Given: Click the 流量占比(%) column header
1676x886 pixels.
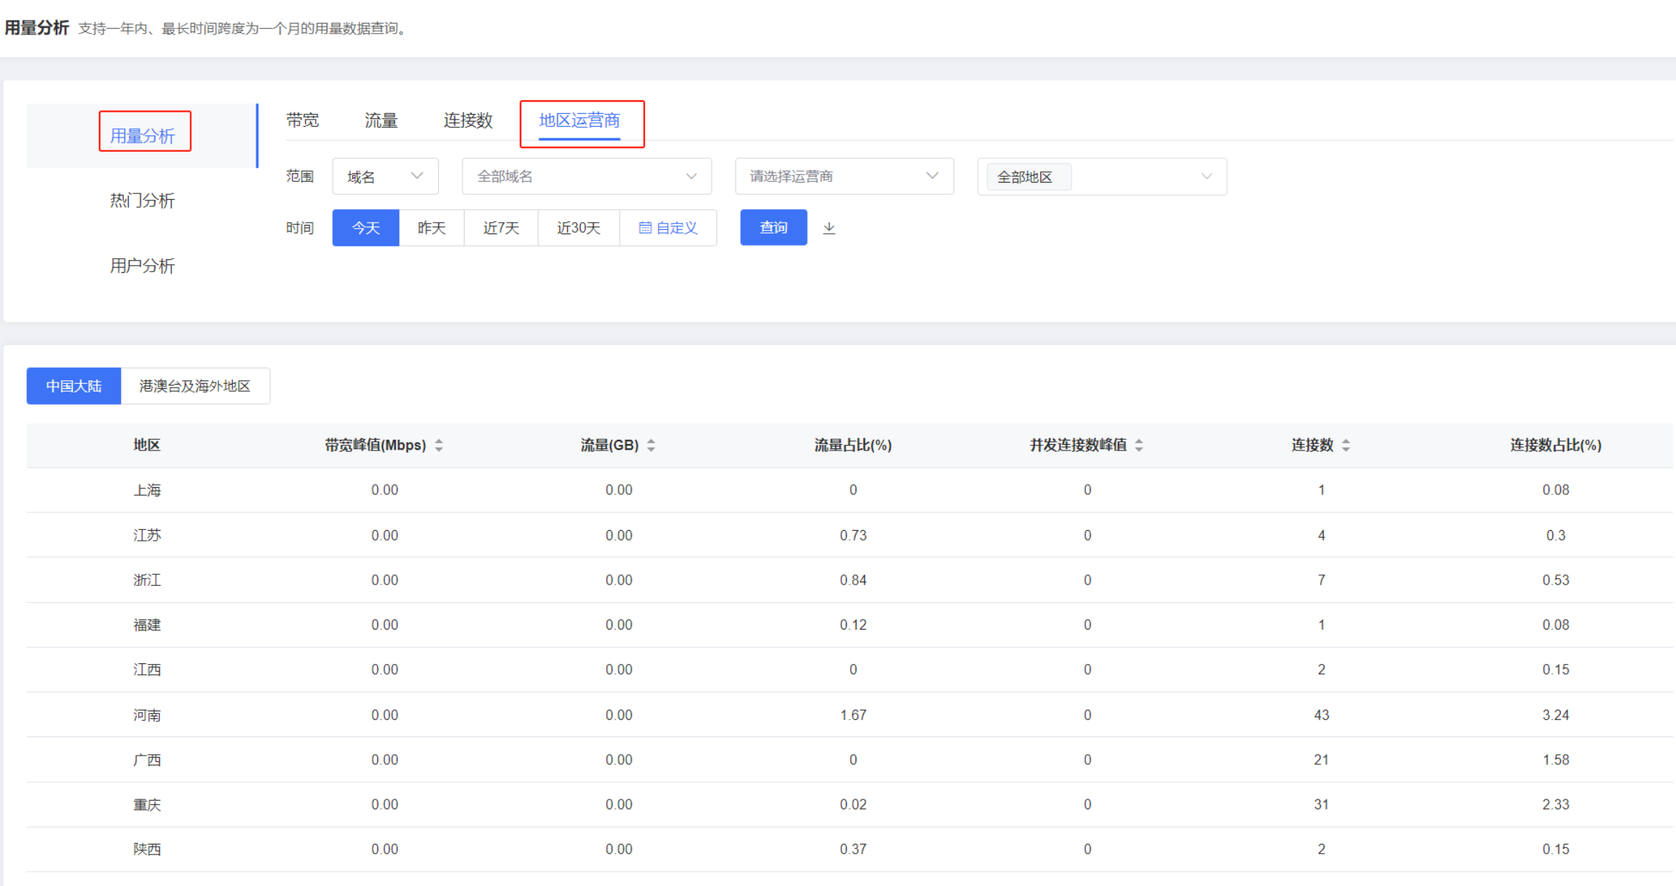Looking at the screenshot, I should tap(853, 445).
